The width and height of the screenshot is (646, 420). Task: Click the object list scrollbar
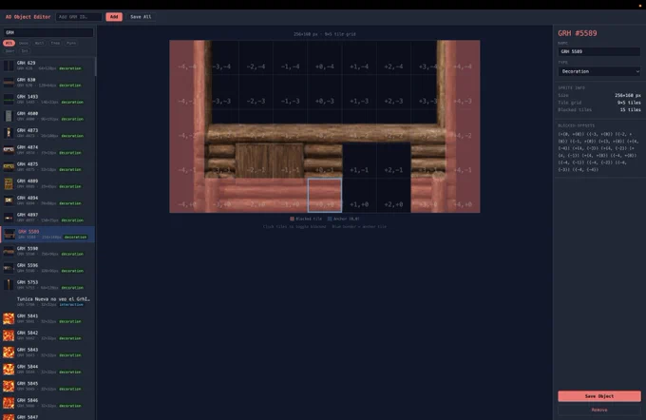coord(96,67)
